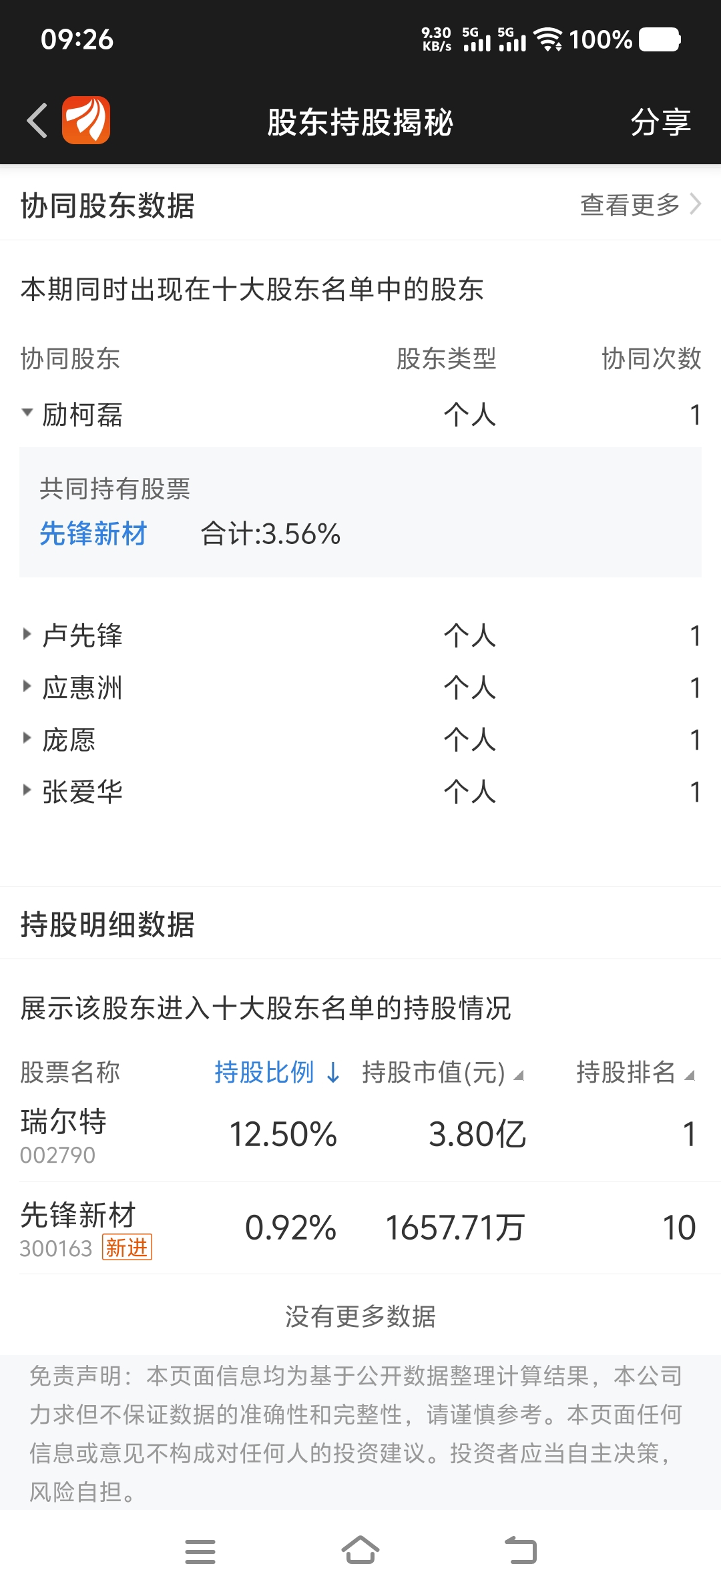Click the chevron next to 查看更多

coord(695,204)
